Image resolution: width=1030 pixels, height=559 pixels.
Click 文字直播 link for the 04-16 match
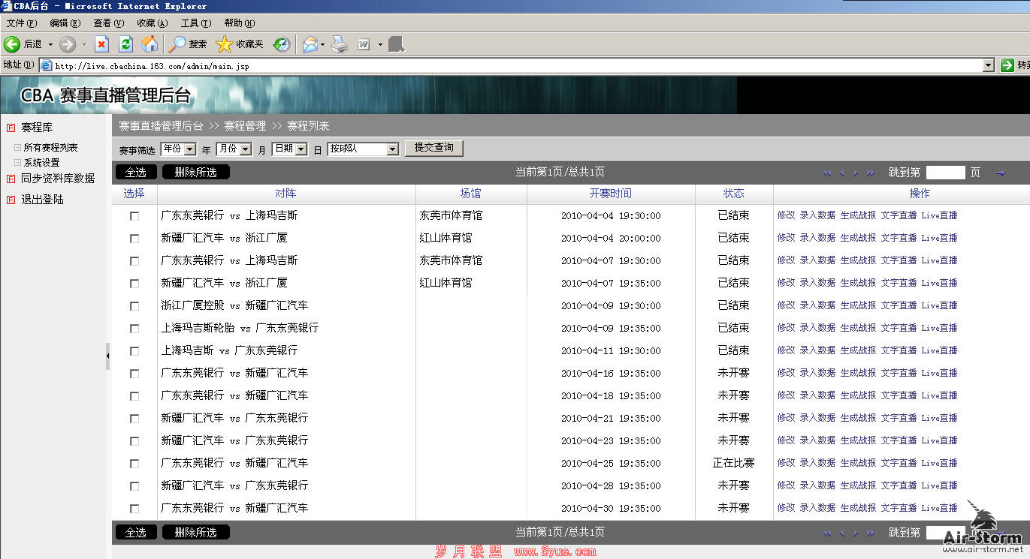point(899,373)
